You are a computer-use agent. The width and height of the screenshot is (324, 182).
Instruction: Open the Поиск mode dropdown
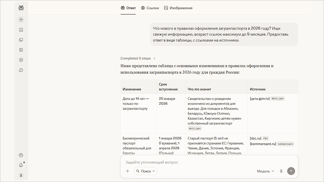(145, 171)
